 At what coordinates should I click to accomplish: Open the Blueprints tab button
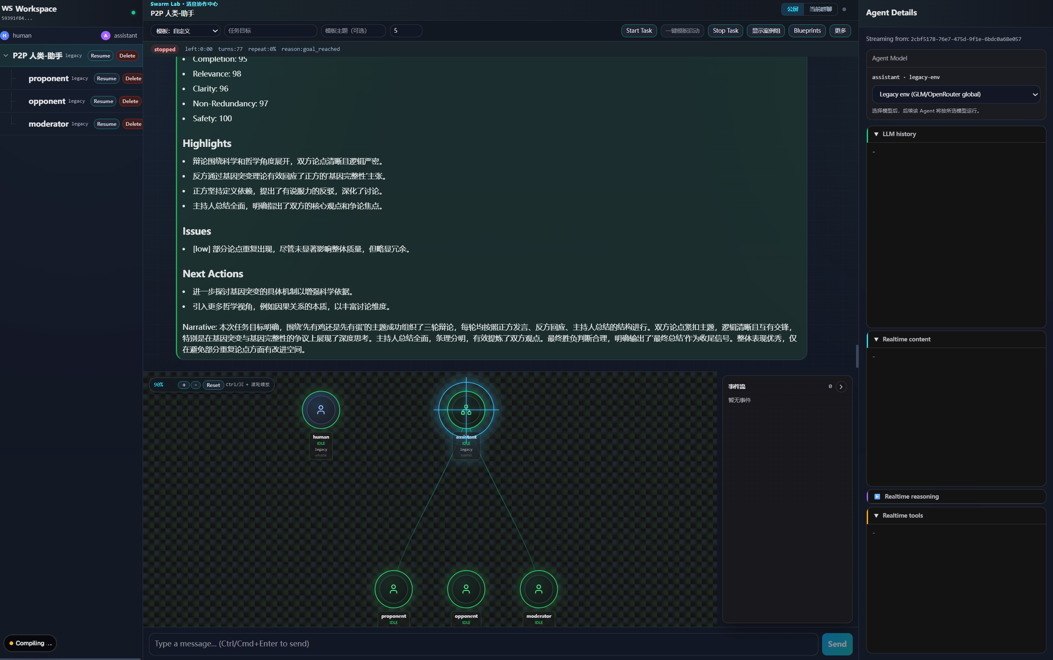point(806,31)
